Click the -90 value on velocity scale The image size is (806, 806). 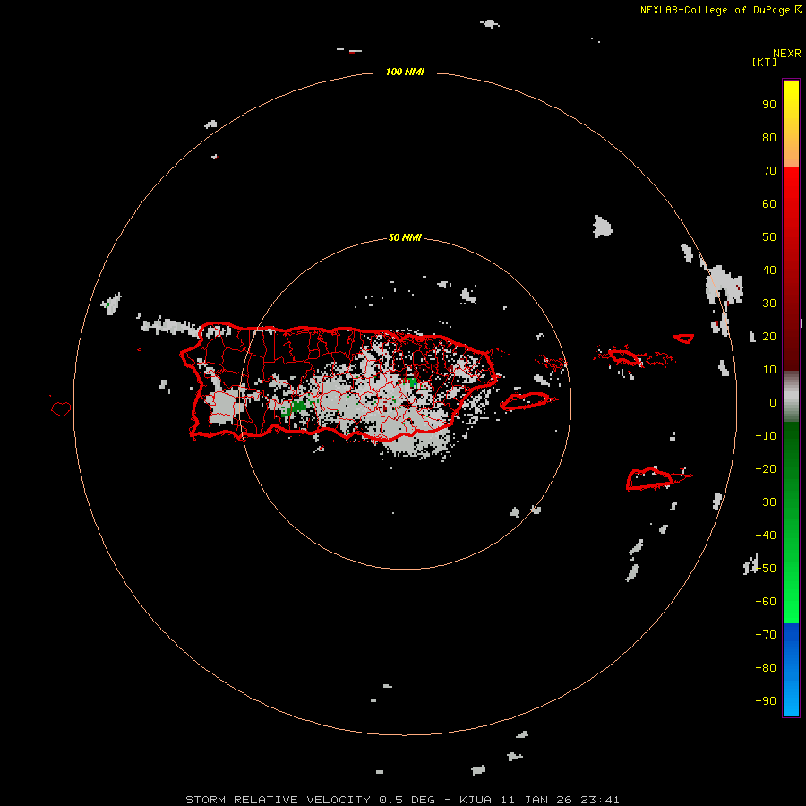coord(766,701)
